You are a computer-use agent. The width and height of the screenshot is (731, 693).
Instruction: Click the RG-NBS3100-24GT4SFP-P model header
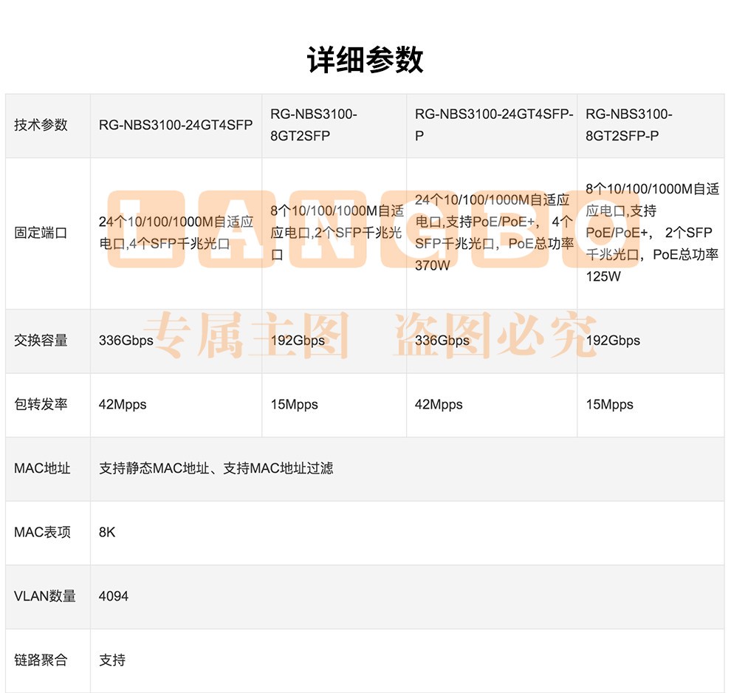[x=493, y=125]
